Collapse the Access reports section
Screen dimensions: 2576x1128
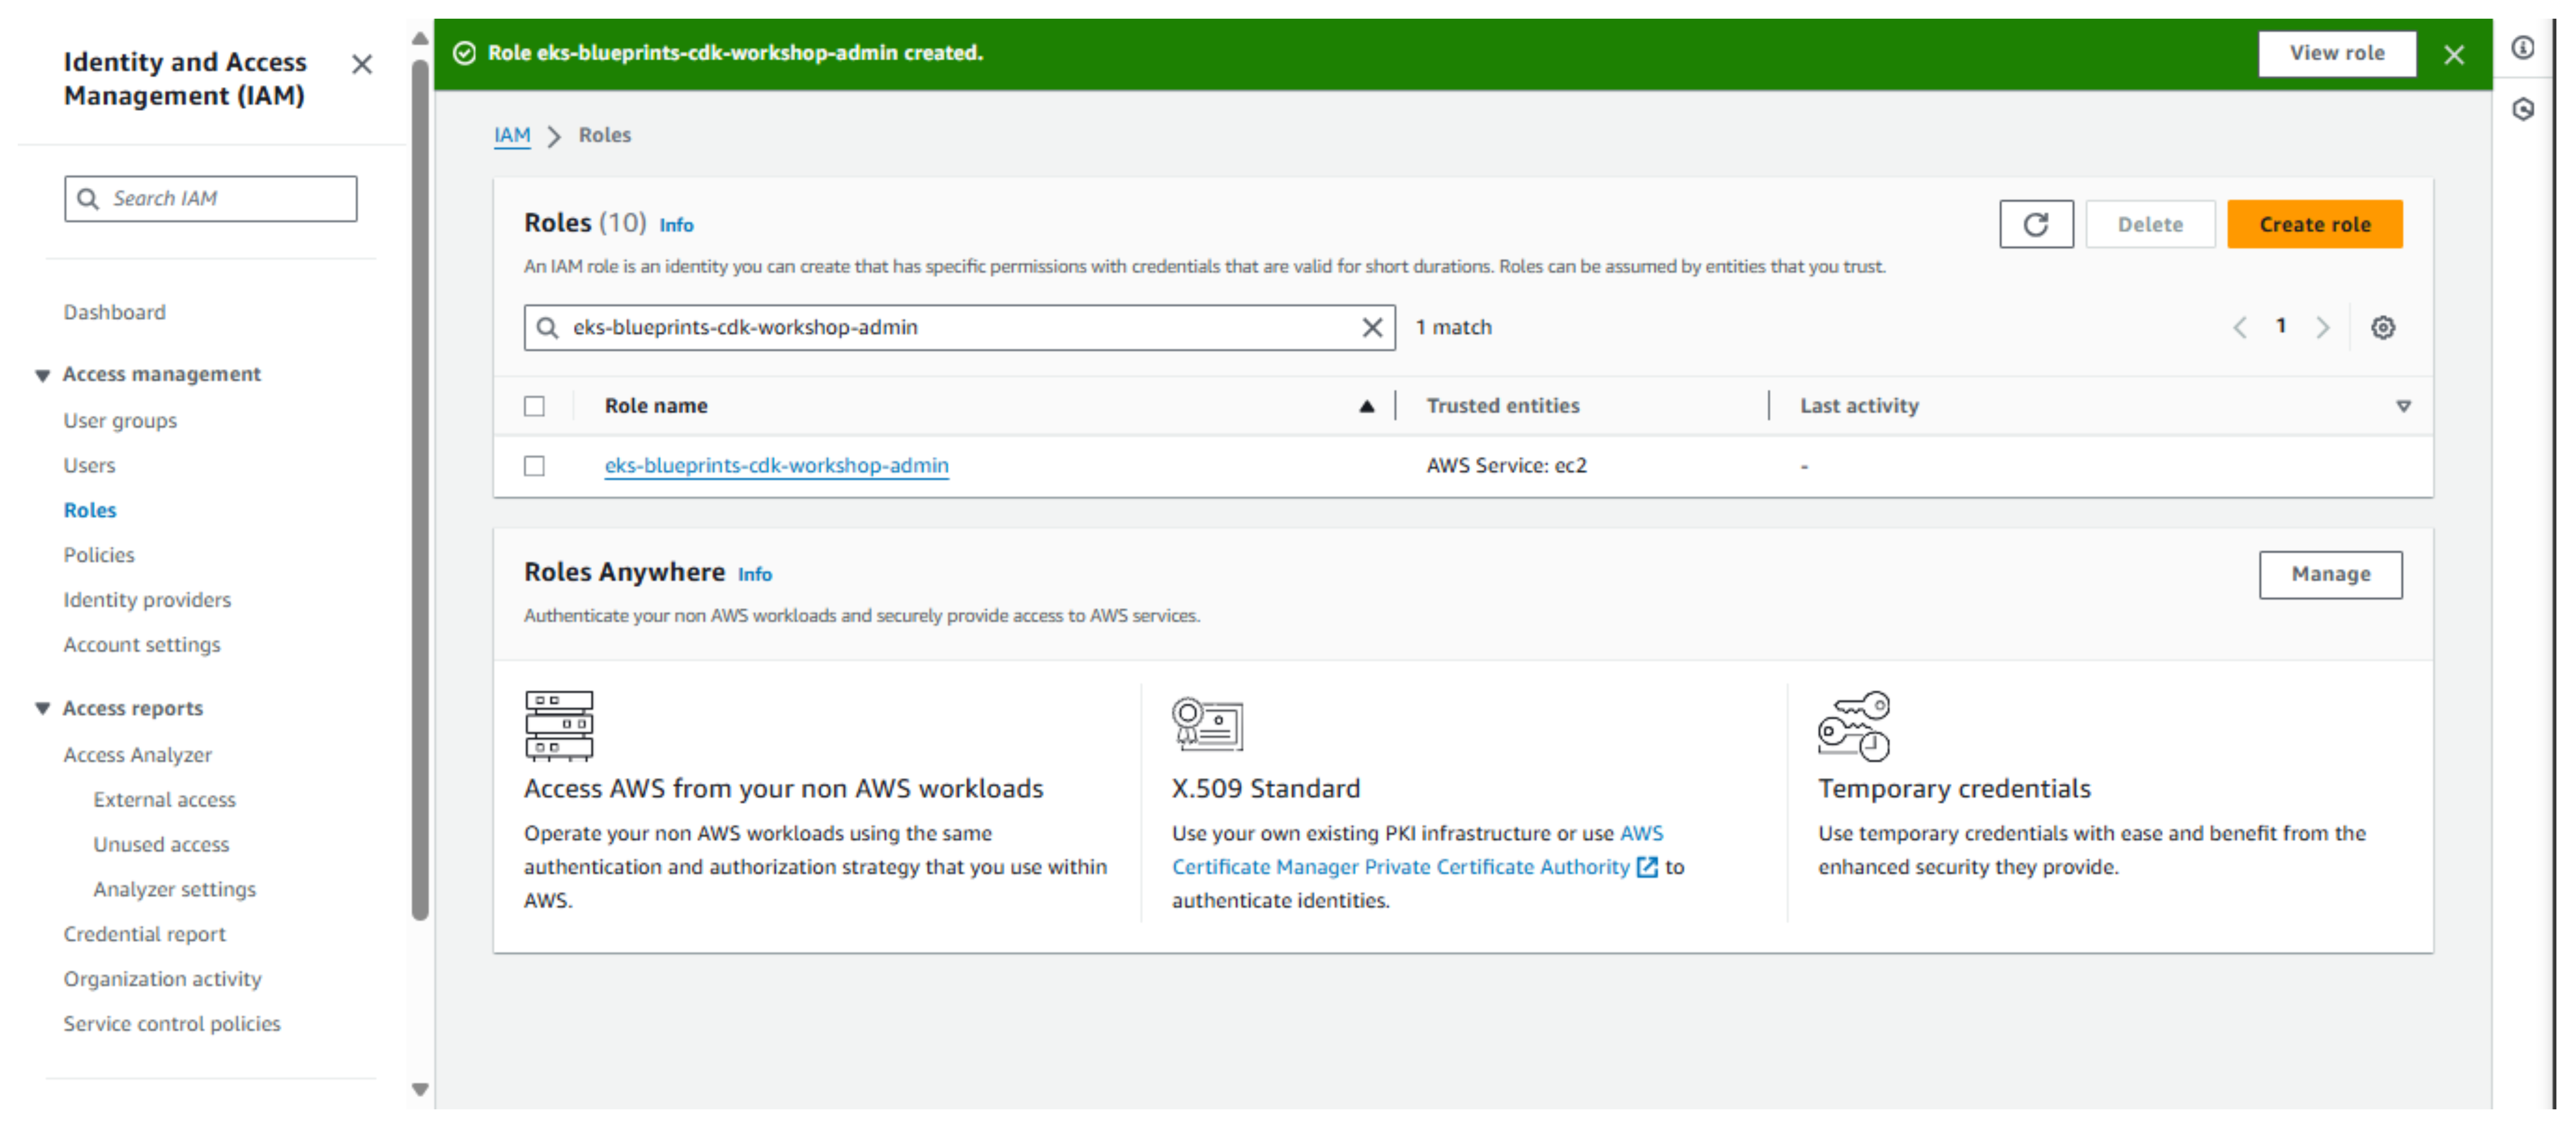(x=42, y=709)
